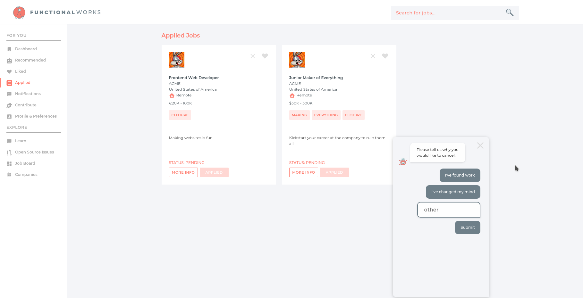The image size is (583, 298).
Task: Click the FUNCTIONALWORKS brand name
Action: click(65, 12)
